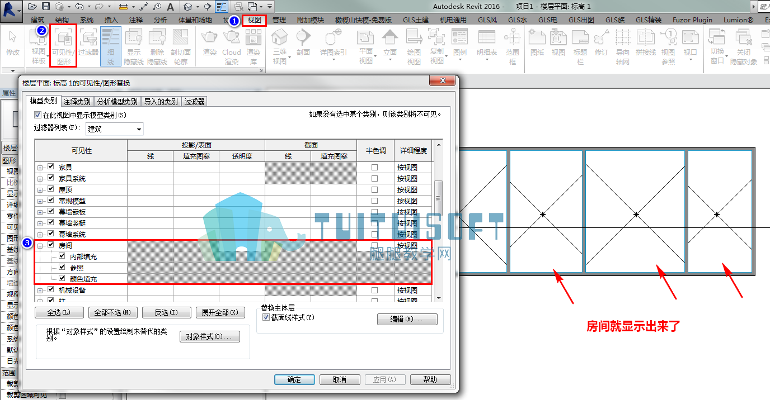The height and width of the screenshot is (400, 770).
Task: Click the 过滤器 (Filters) ribbon icon
Action: click(88, 42)
